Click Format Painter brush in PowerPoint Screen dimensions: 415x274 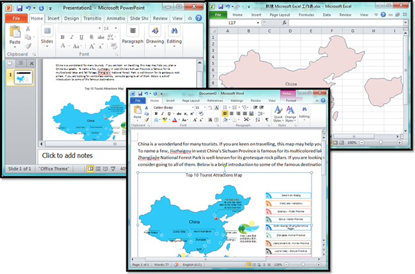click(28, 47)
